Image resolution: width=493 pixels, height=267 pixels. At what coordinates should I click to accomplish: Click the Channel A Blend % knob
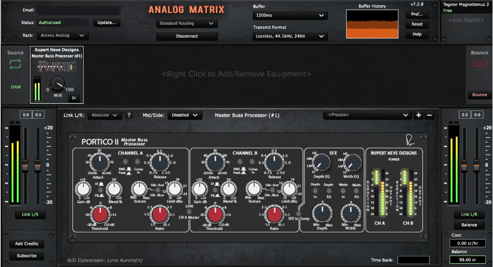(x=114, y=189)
